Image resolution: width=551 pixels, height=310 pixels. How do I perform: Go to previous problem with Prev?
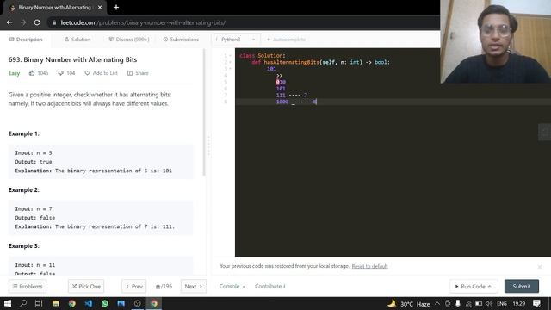pyautogui.click(x=134, y=287)
